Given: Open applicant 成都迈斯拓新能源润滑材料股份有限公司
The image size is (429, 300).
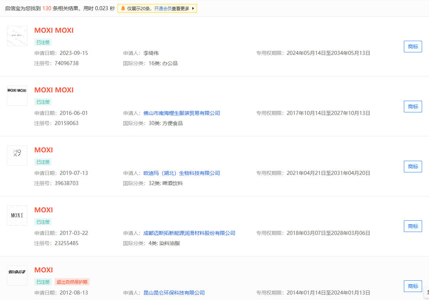Looking at the screenshot, I should point(189,233).
